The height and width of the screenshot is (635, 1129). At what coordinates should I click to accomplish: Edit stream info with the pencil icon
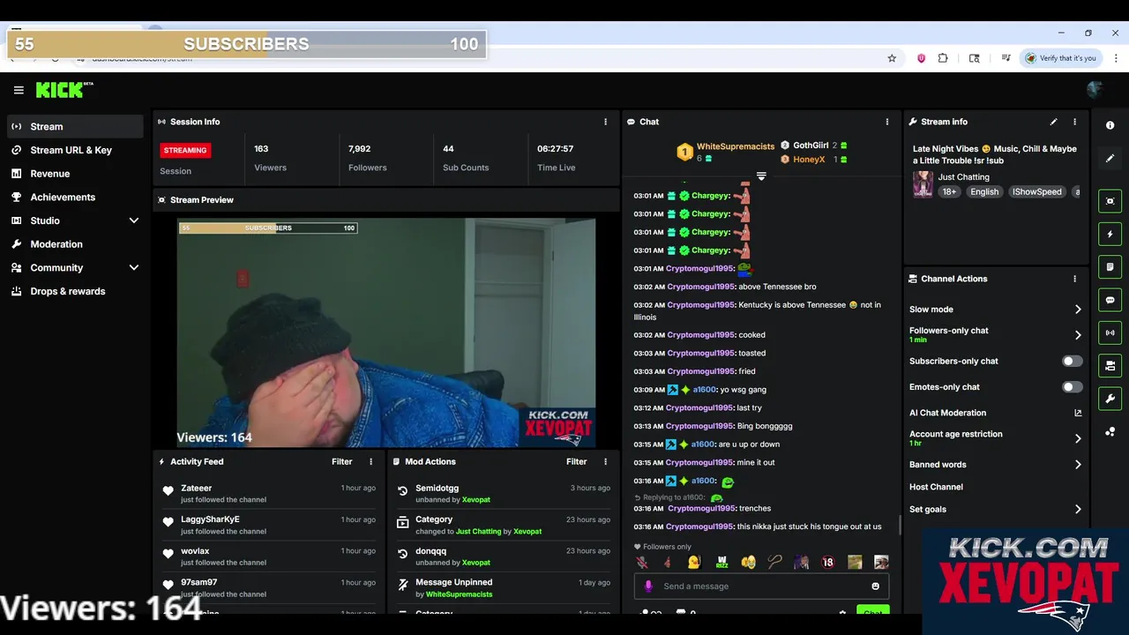pyautogui.click(x=1053, y=122)
